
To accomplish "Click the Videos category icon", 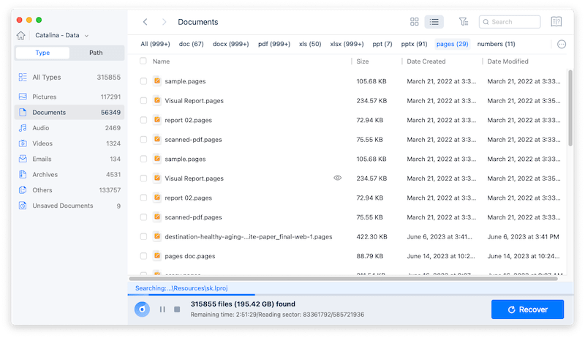I will (x=23, y=143).
